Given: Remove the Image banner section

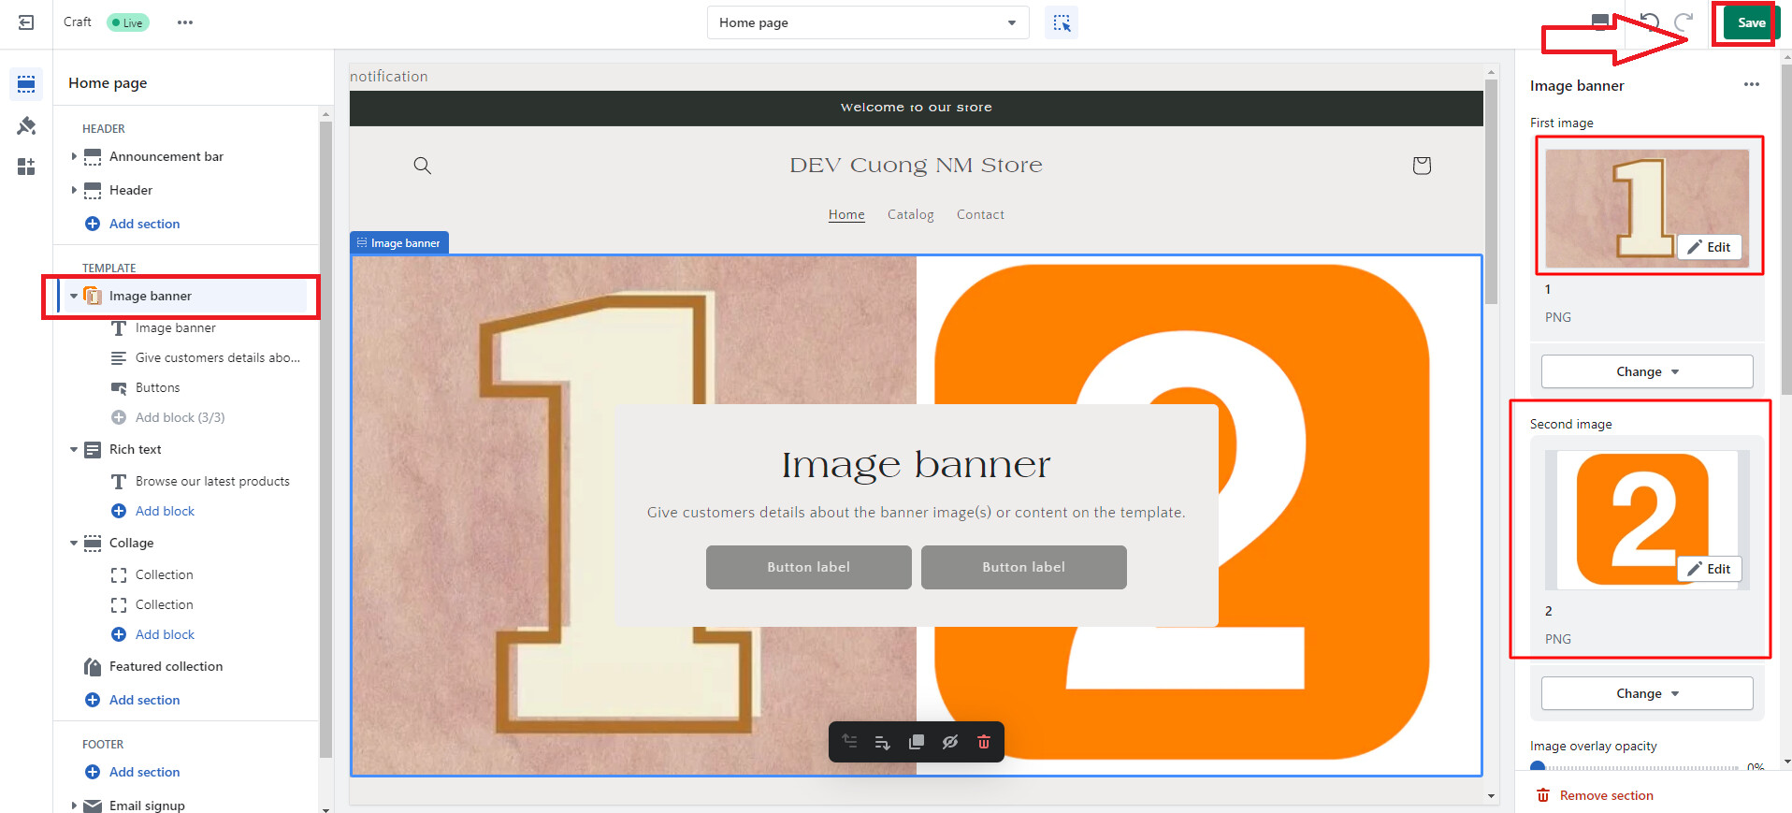Looking at the screenshot, I should click(1595, 795).
